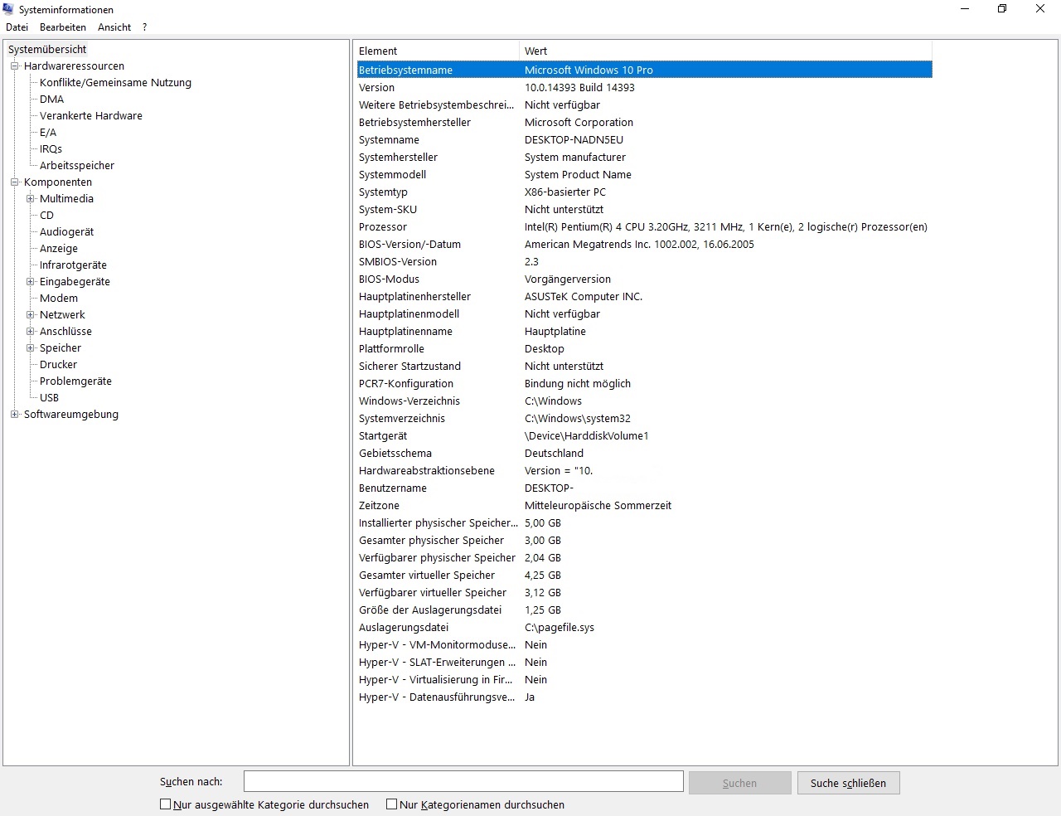Select the Systemtyp X86-basierter PC row
Viewport: 1061px width, 816px height.
click(x=644, y=192)
